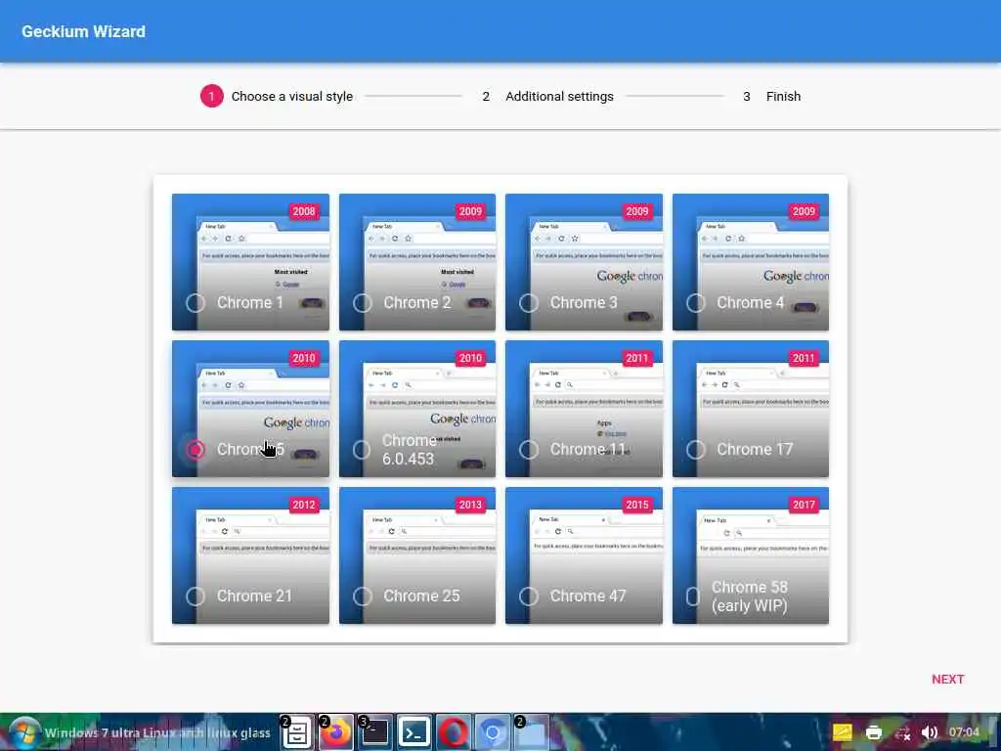Image resolution: width=1001 pixels, height=751 pixels.
Task: Launch Opera from the taskbar
Action: tap(454, 732)
